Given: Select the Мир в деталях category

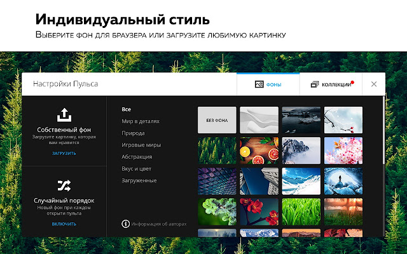Looking at the screenshot, I should click(x=141, y=121).
